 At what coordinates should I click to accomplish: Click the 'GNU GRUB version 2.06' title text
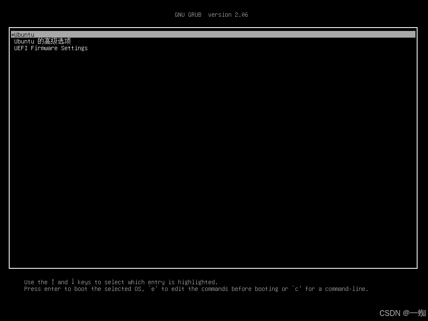click(211, 15)
